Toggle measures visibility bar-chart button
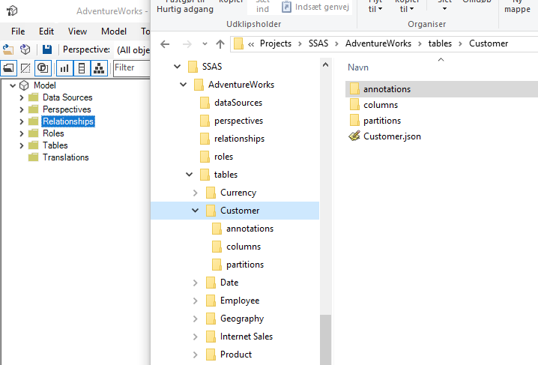 coord(64,68)
